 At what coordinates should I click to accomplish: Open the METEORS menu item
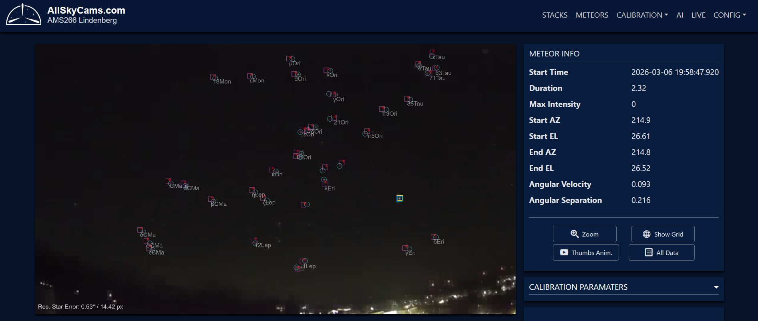point(592,15)
